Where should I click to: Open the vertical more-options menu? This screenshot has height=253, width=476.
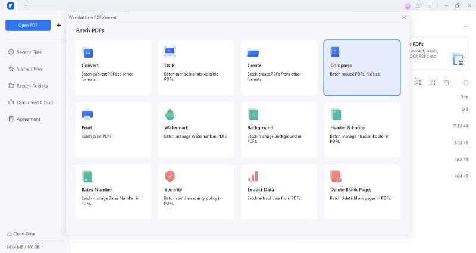(x=430, y=5)
